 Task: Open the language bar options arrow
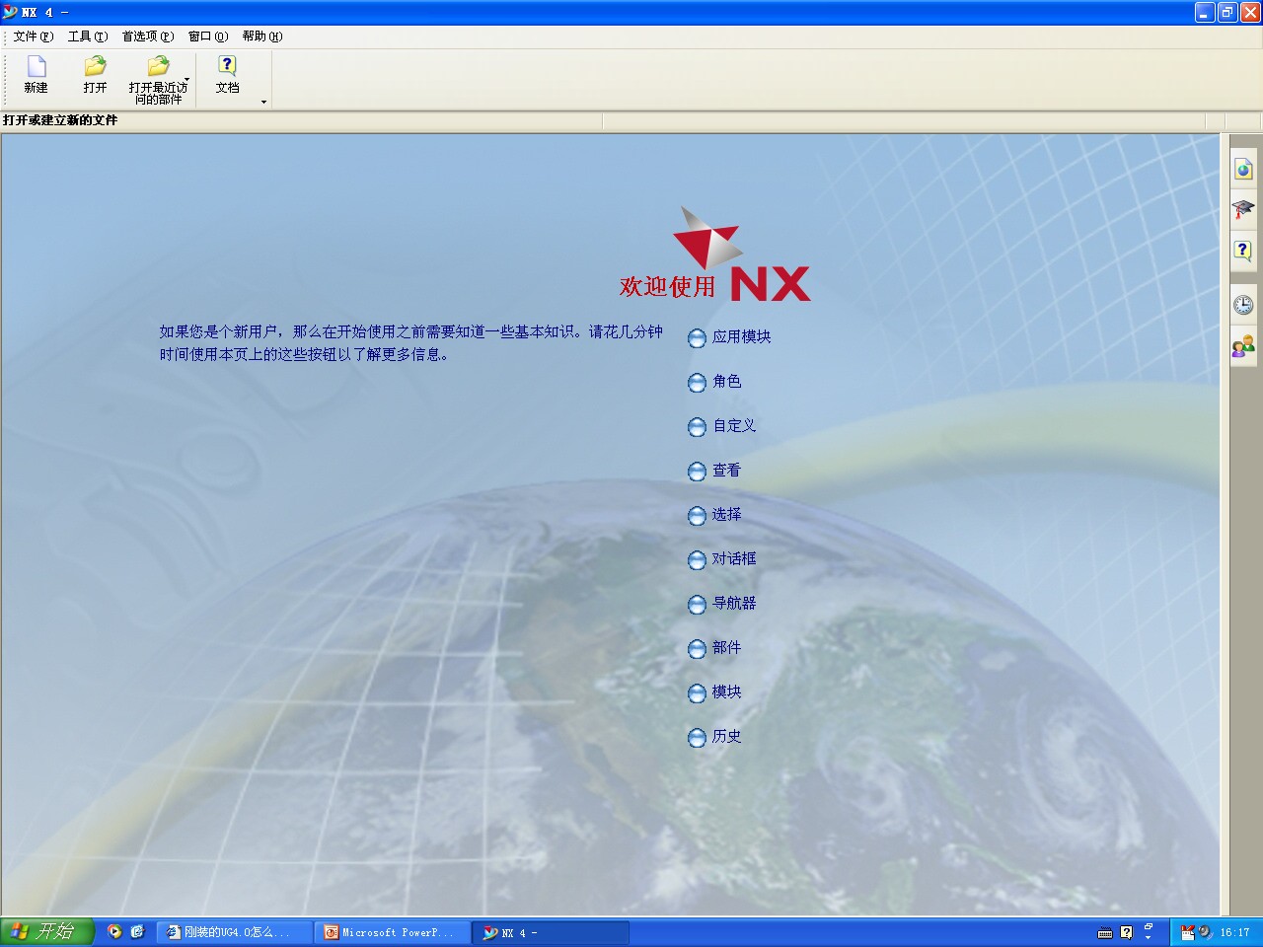click(1149, 938)
